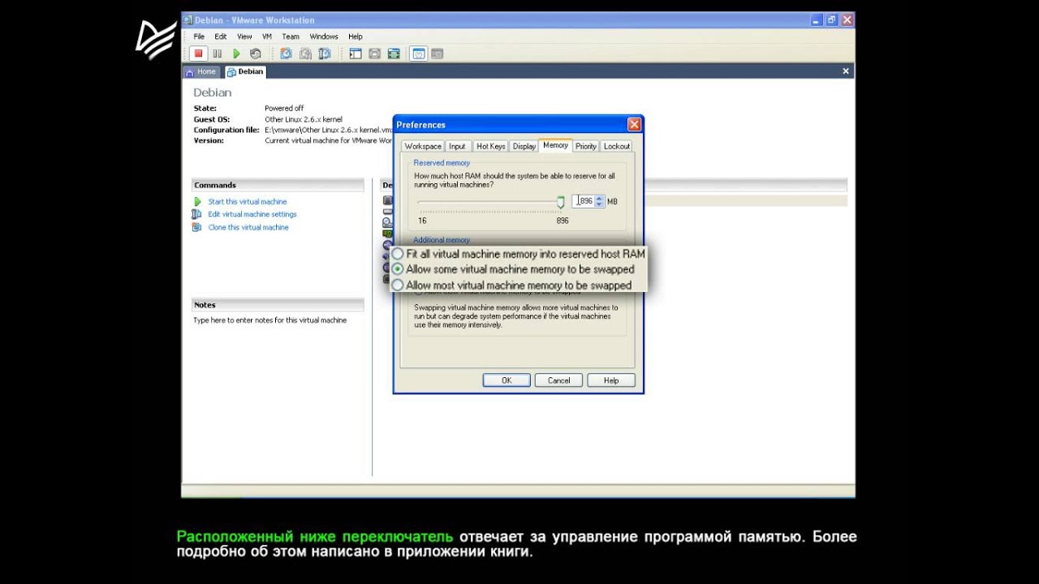Open the Priority tab in Preferences
Screen dimensions: 1039x584
tap(586, 146)
